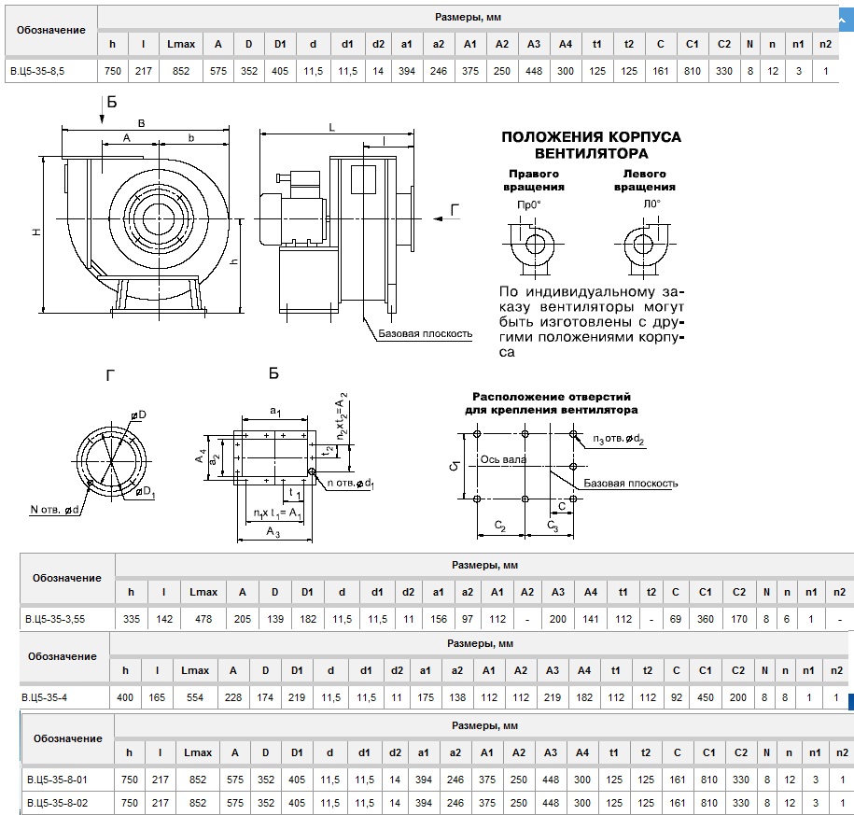Click the ПОЛОЖЕНИЯ КОРПУСА ВЕНТИЛЯТОРА heading
This screenshot has height=815, width=854.
(x=591, y=145)
